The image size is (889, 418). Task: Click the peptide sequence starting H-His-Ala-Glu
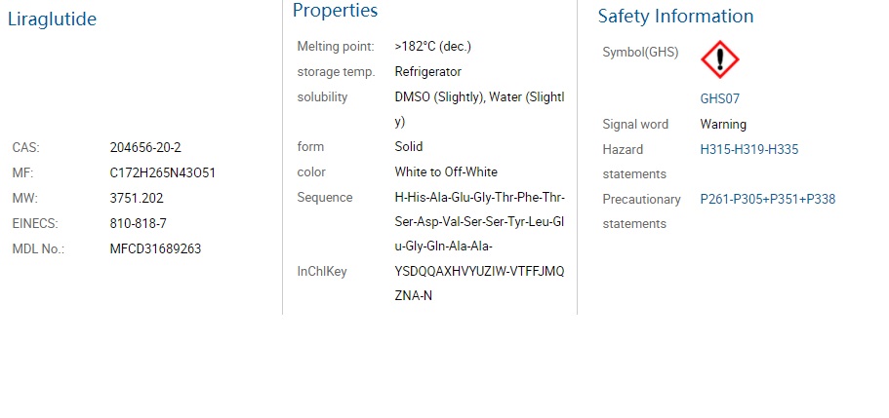click(480, 222)
